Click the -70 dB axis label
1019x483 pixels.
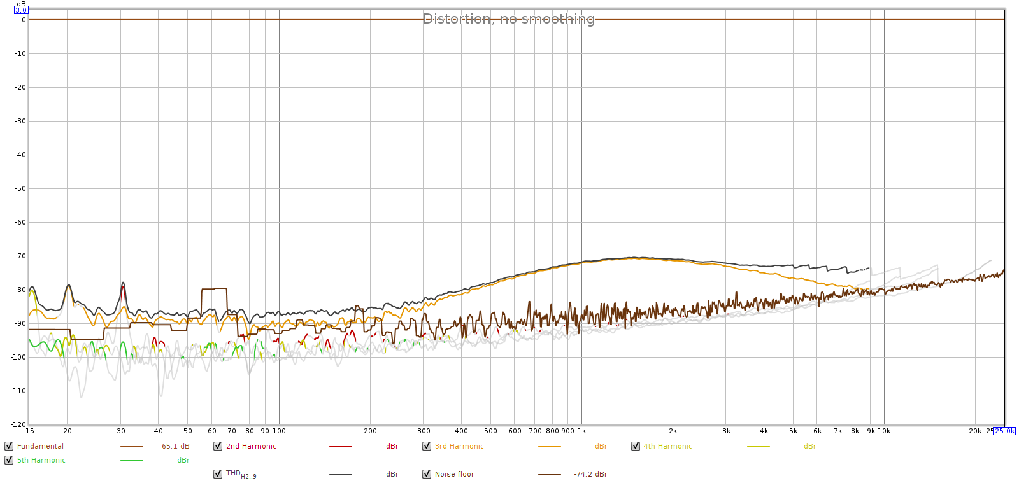[20, 256]
